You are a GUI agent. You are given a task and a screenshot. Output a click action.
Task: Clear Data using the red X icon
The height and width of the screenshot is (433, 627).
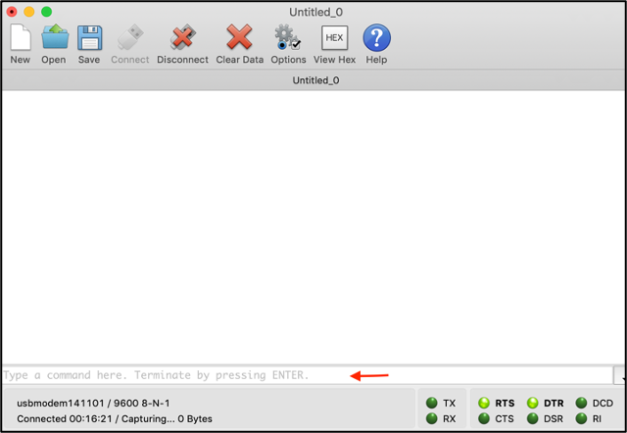point(239,39)
